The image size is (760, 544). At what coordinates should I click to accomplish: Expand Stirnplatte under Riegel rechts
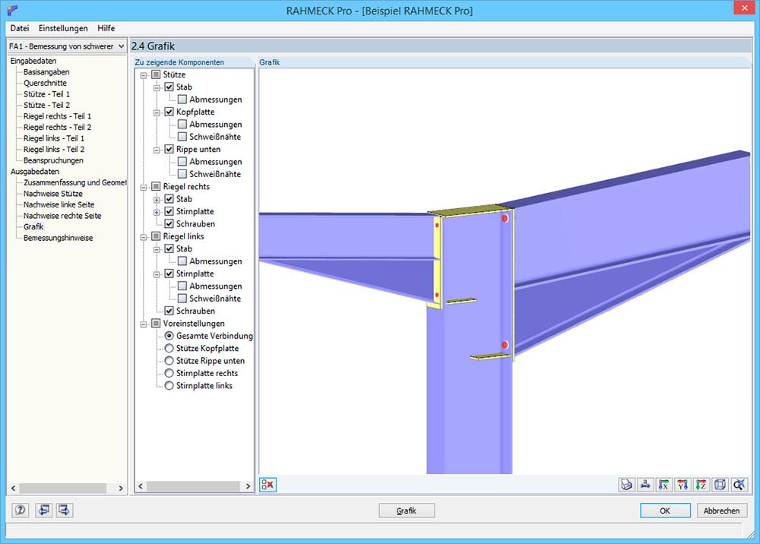pos(157,212)
